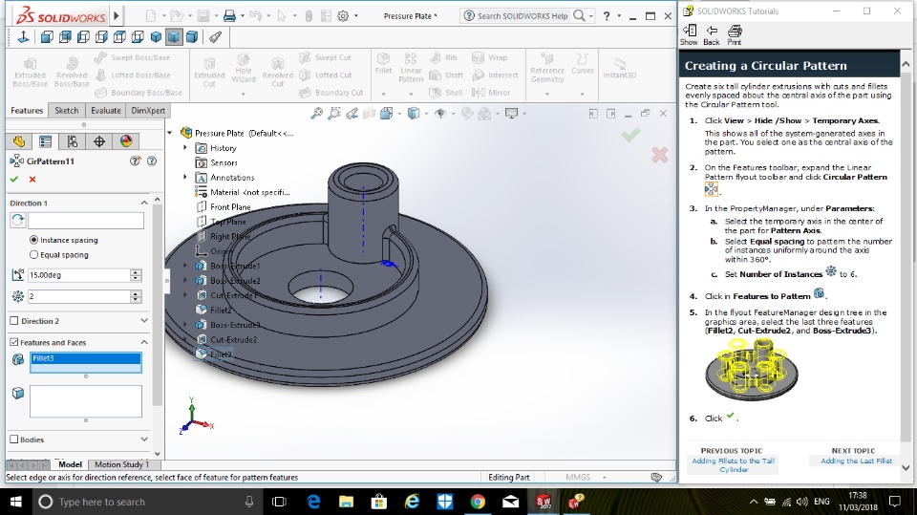
Task: Click the Extruded Boss/Base tool
Action: 30,73
